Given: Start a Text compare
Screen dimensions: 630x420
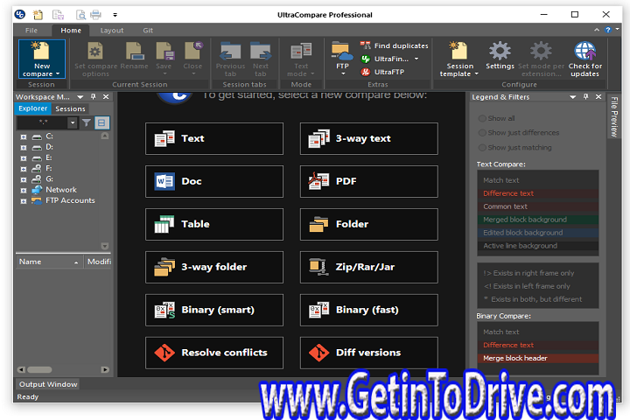Looking at the screenshot, I should tap(214, 138).
